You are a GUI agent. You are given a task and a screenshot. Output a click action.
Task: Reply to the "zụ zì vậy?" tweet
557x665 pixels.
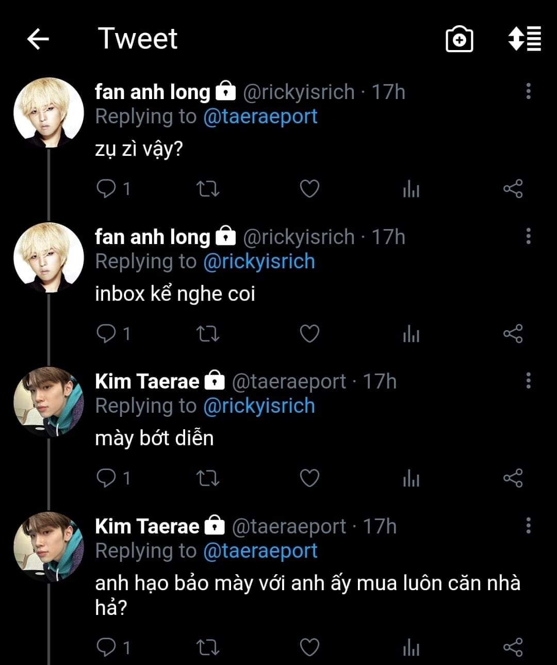coord(107,189)
